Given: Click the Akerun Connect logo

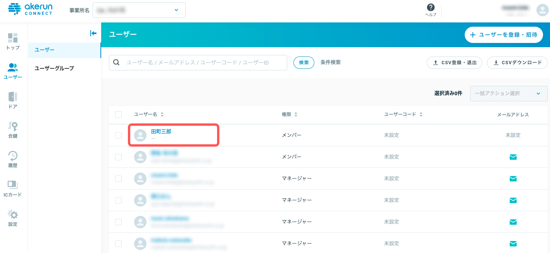Looking at the screenshot, I should (x=30, y=9).
